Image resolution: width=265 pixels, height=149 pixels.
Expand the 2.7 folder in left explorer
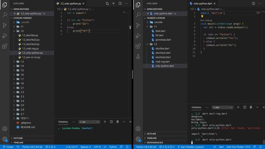point(14,114)
